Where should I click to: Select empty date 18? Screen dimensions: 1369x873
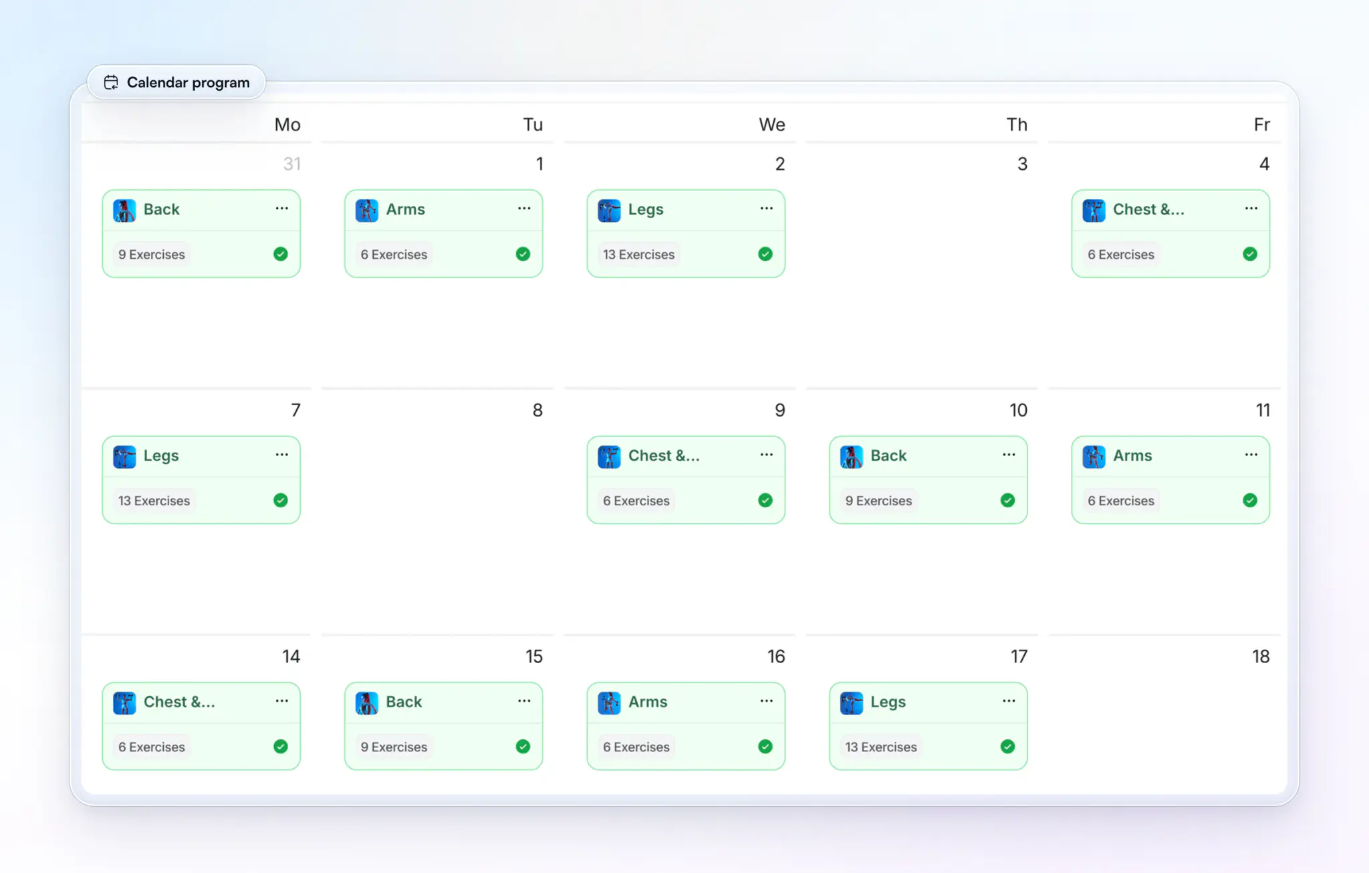click(x=1261, y=656)
